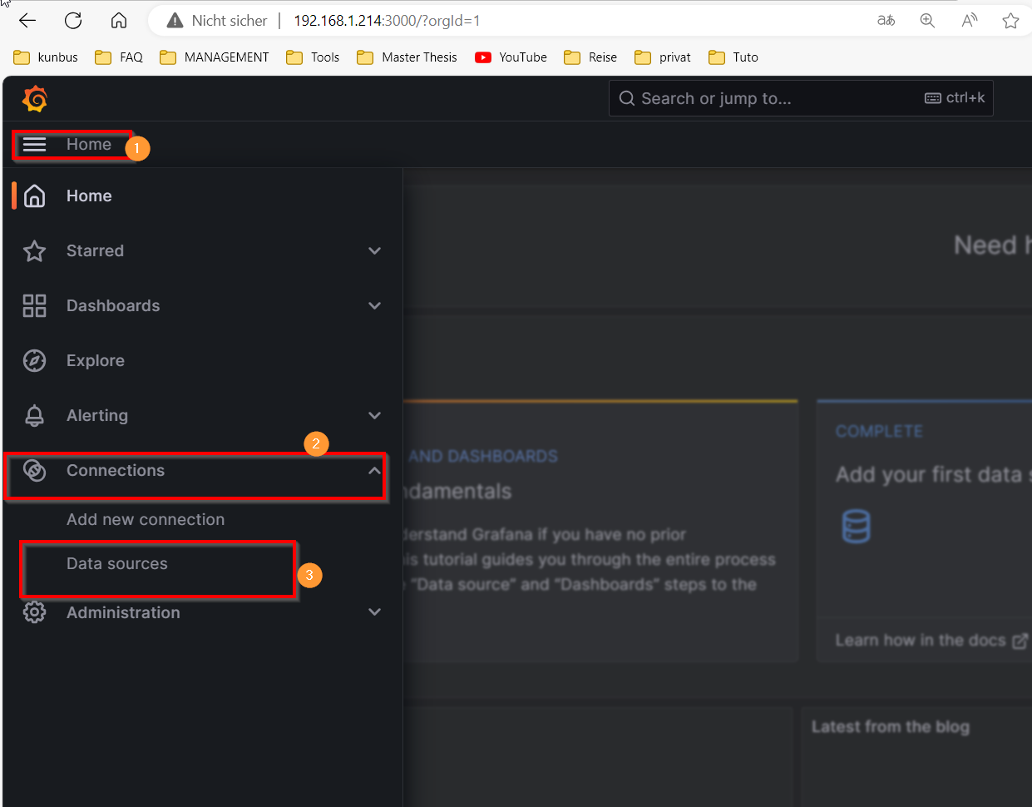The image size is (1032, 807).
Task: Open the Master Thesis bookmark folder
Action: click(x=407, y=57)
